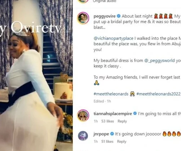Screen dimensions: 181x151
Task: Open @vichianopartyplace mention link
Action: 113,38
